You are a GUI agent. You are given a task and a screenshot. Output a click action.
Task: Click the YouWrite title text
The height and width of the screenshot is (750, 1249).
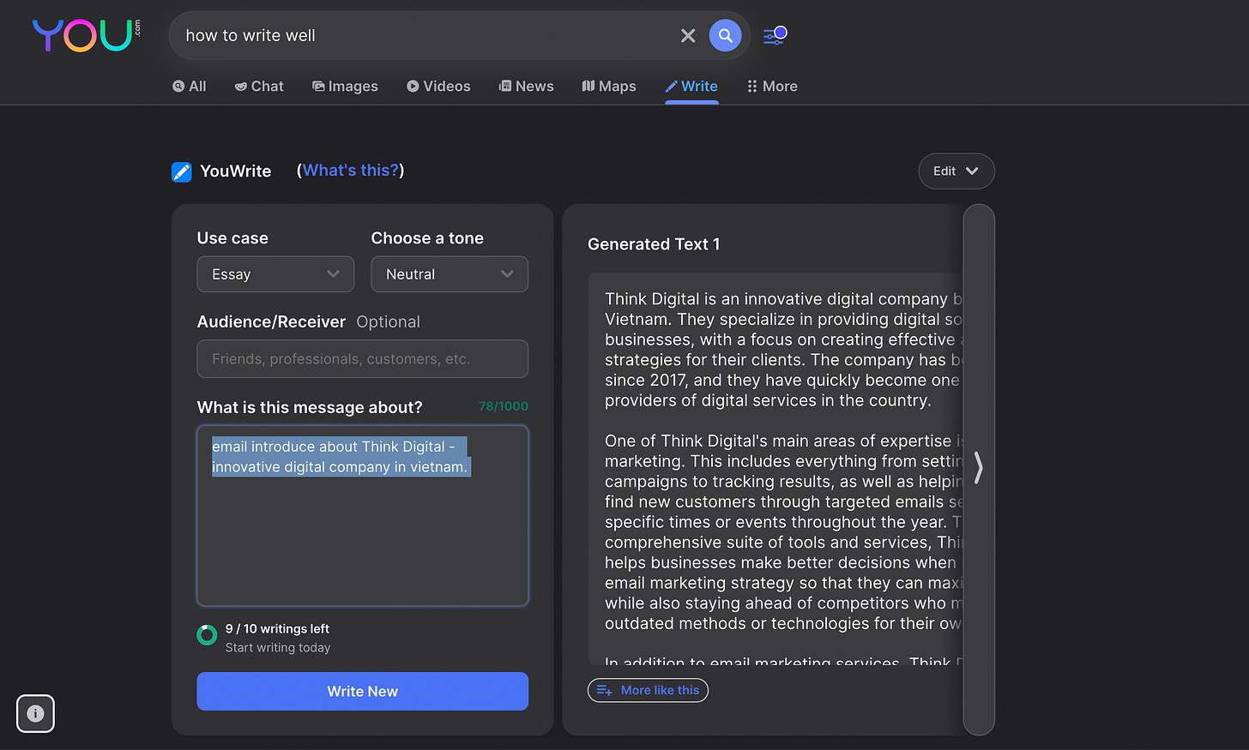tap(236, 171)
